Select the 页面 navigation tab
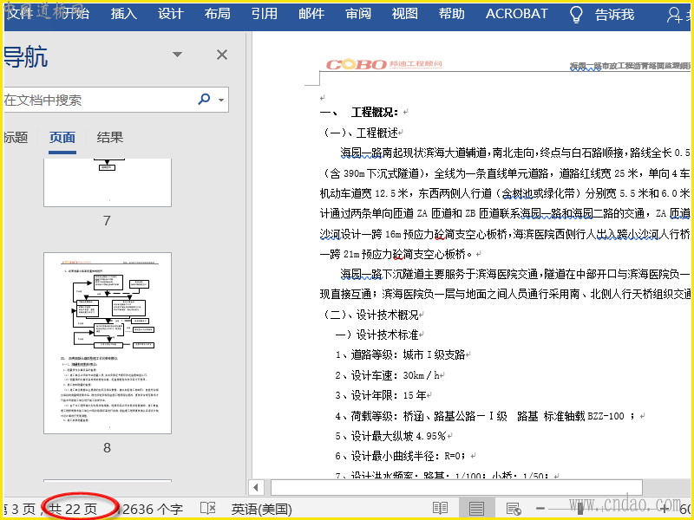This screenshot has width=694, height=520. pos(62,138)
